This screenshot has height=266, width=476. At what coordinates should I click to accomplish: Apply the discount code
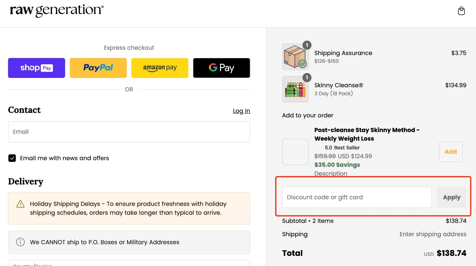point(452,197)
